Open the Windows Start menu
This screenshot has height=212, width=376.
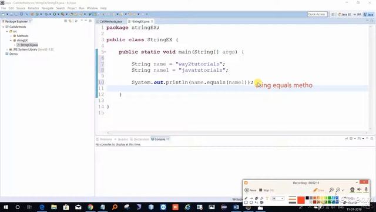tap(5, 207)
